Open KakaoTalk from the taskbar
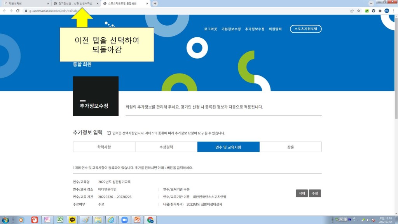 point(73,220)
